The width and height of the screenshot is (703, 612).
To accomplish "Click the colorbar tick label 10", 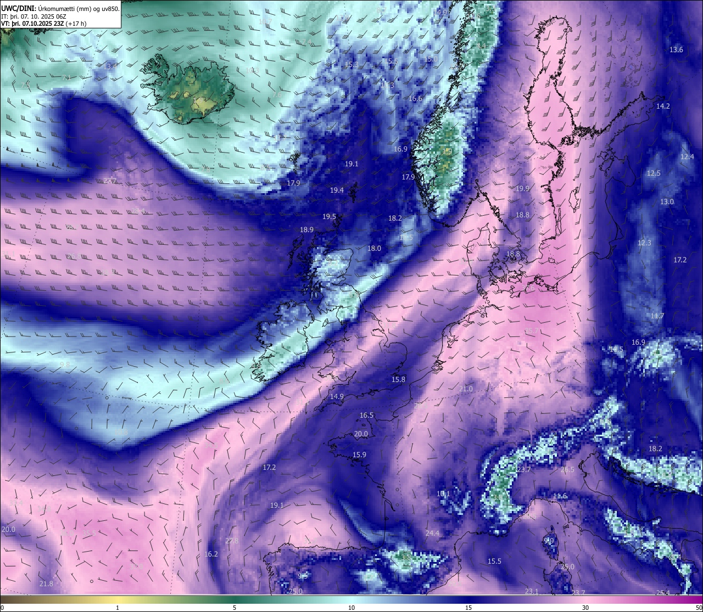I will coord(351,608).
